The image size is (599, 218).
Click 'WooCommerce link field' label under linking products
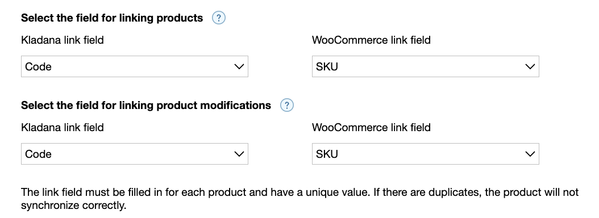[371, 40]
